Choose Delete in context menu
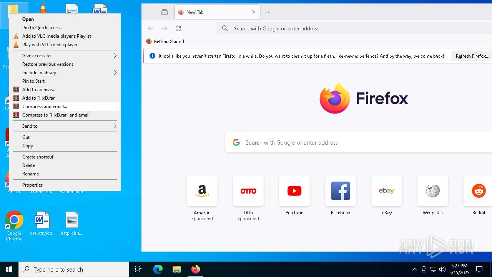The image size is (492, 277). coord(65,165)
